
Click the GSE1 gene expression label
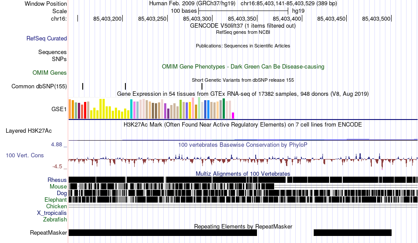click(59, 109)
